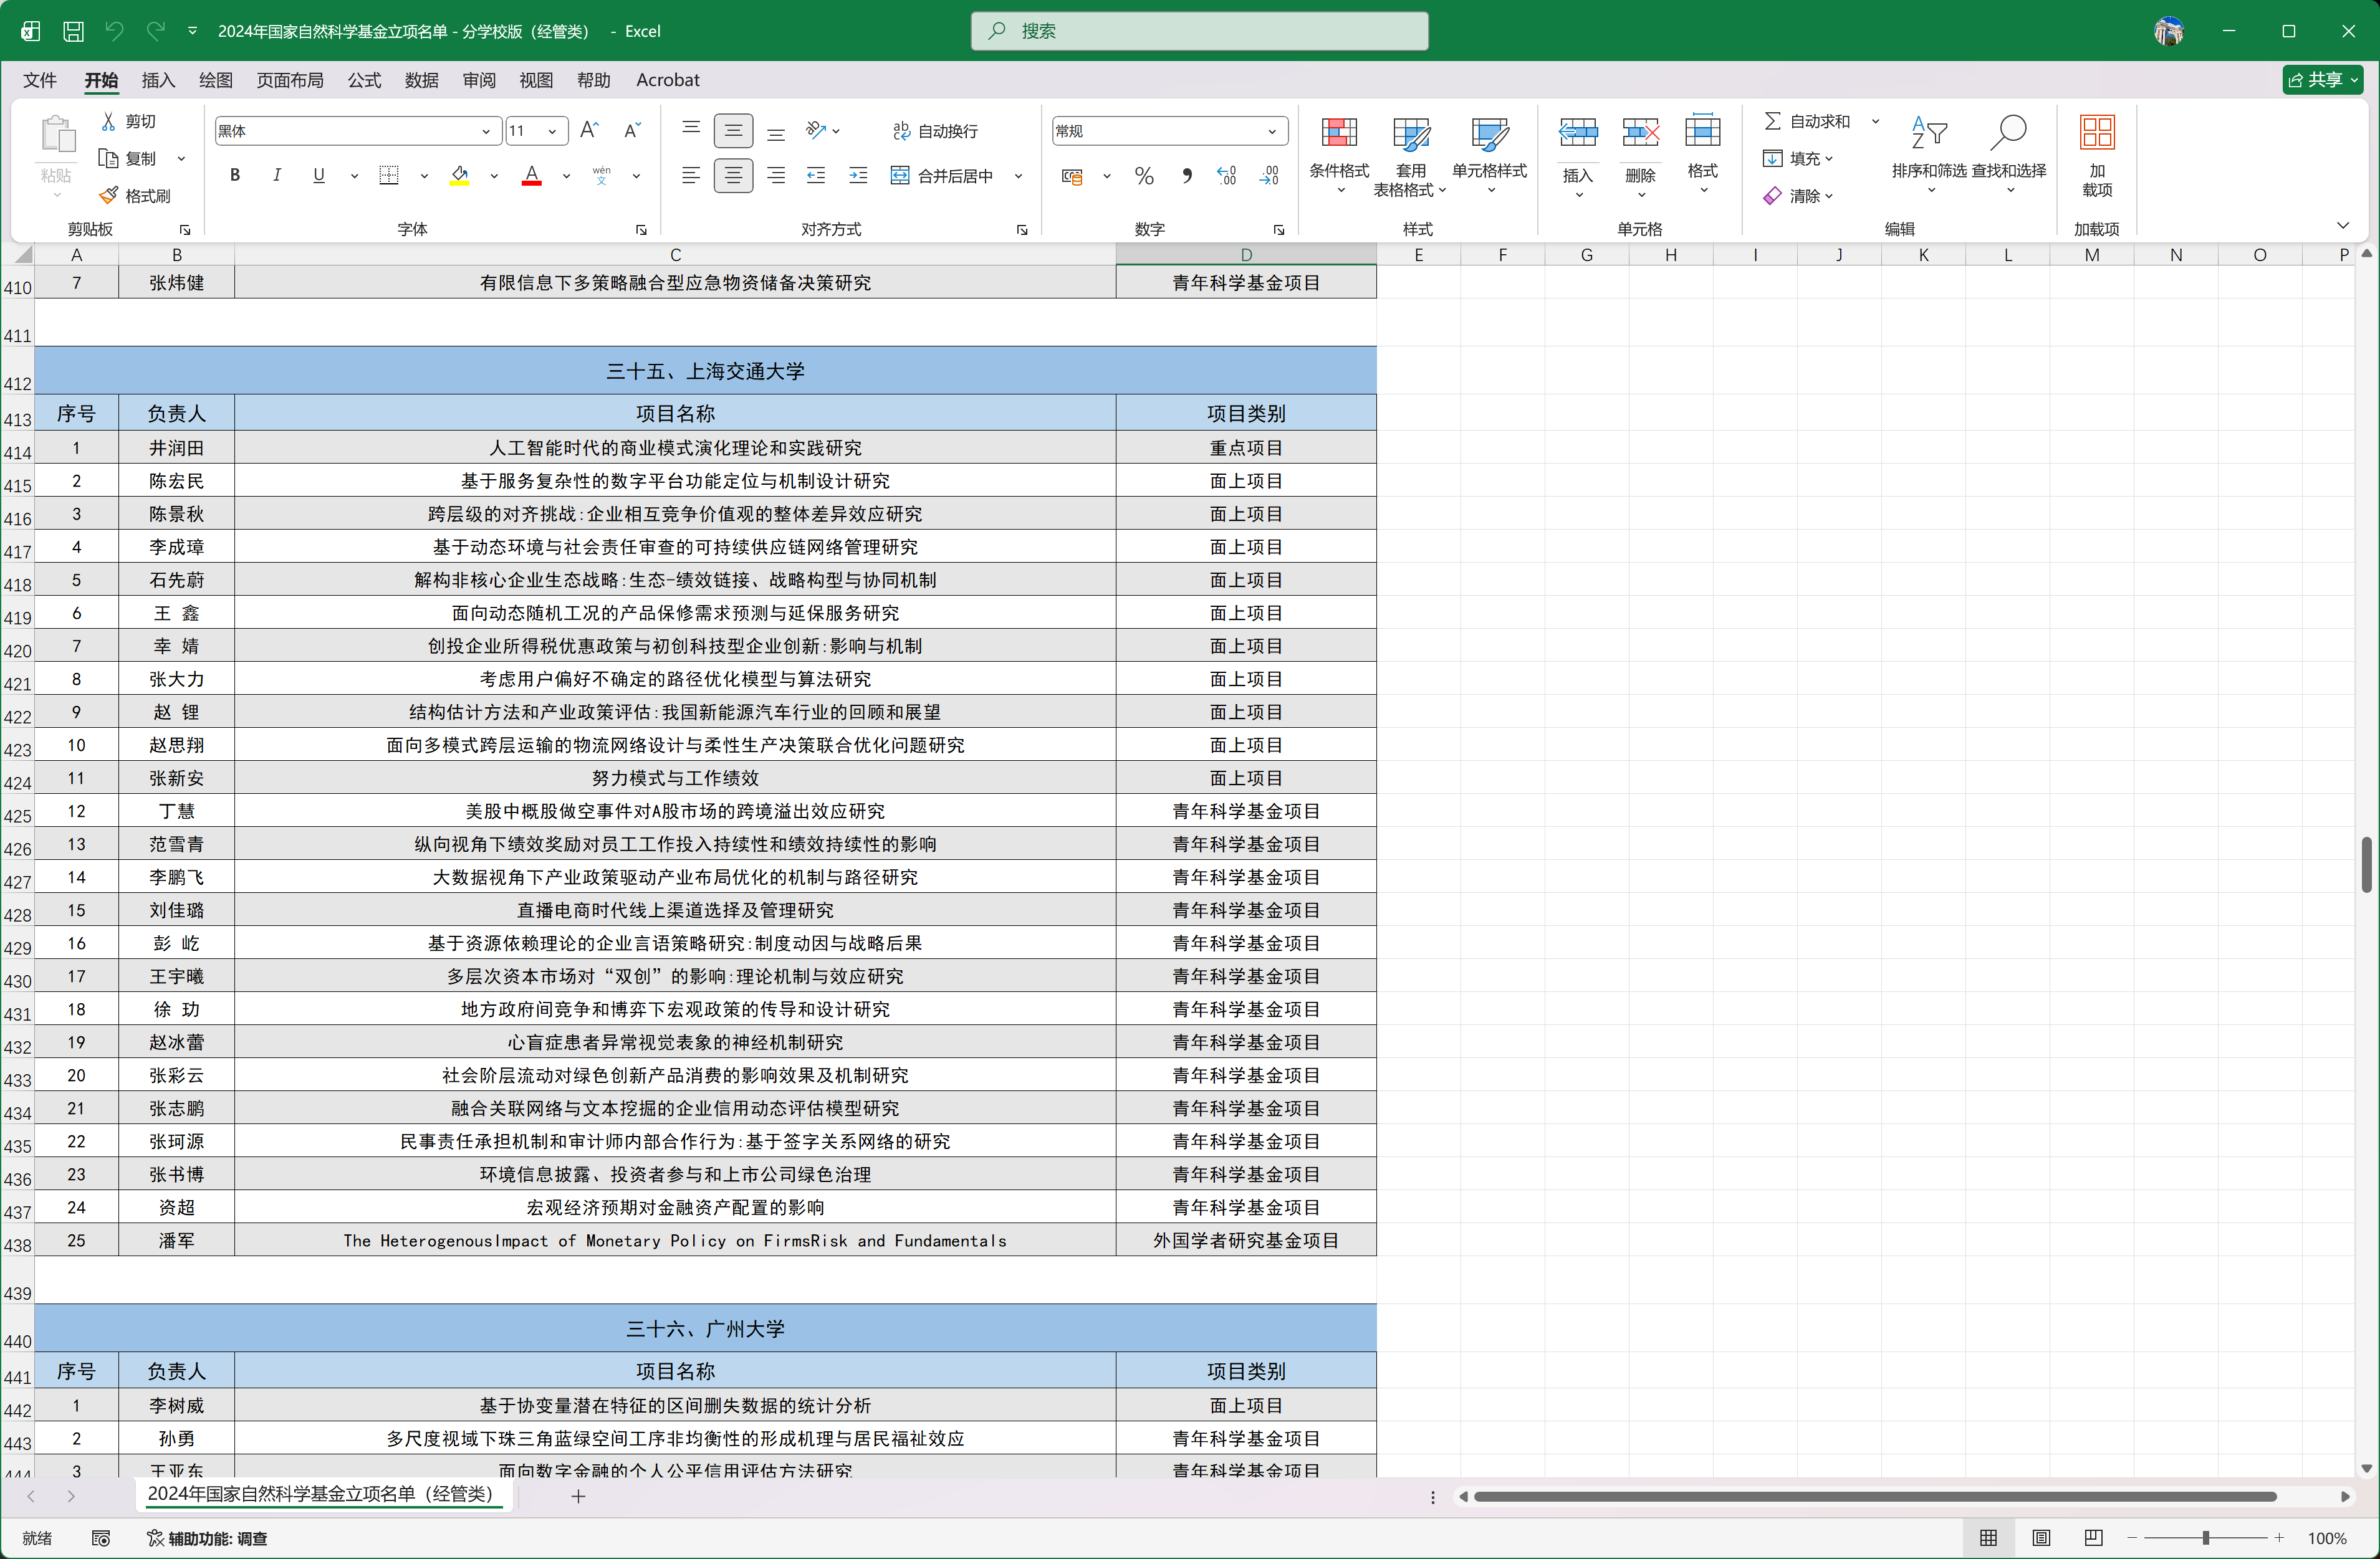Switch to the Formulas ribbon tab
Image resolution: width=2380 pixels, height=1559 pixels.
point(364,80)
